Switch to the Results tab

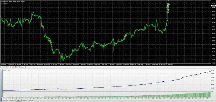pyautogui.click(x=12, y=100)
